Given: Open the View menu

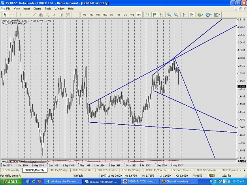Looking at the screenshot, I should tap(17, 9).
